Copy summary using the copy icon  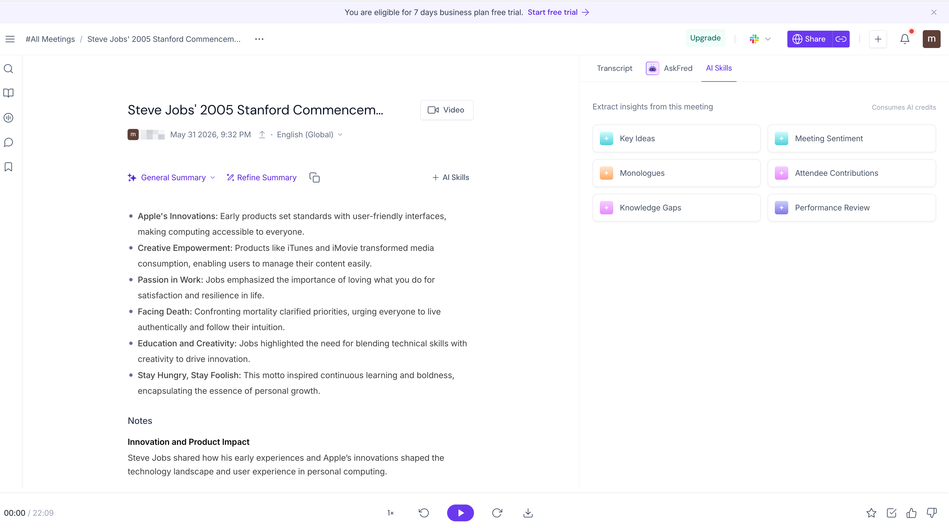314,177
